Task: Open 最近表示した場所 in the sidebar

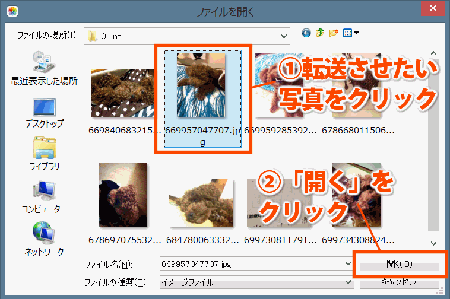Action: coord(44,67)
